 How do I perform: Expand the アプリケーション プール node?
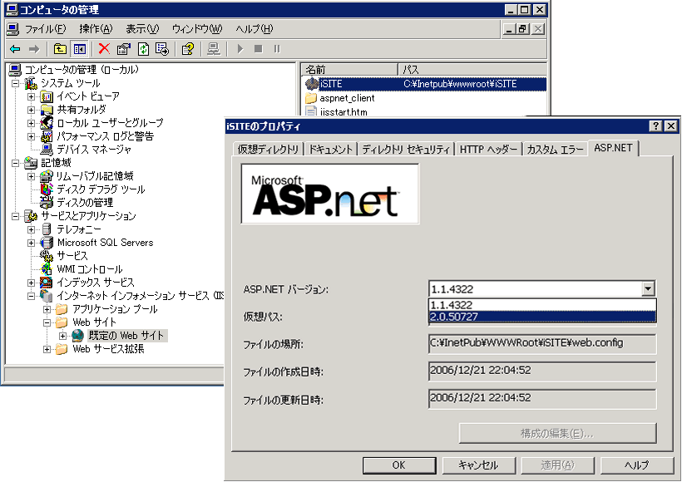tap(47, 309)
